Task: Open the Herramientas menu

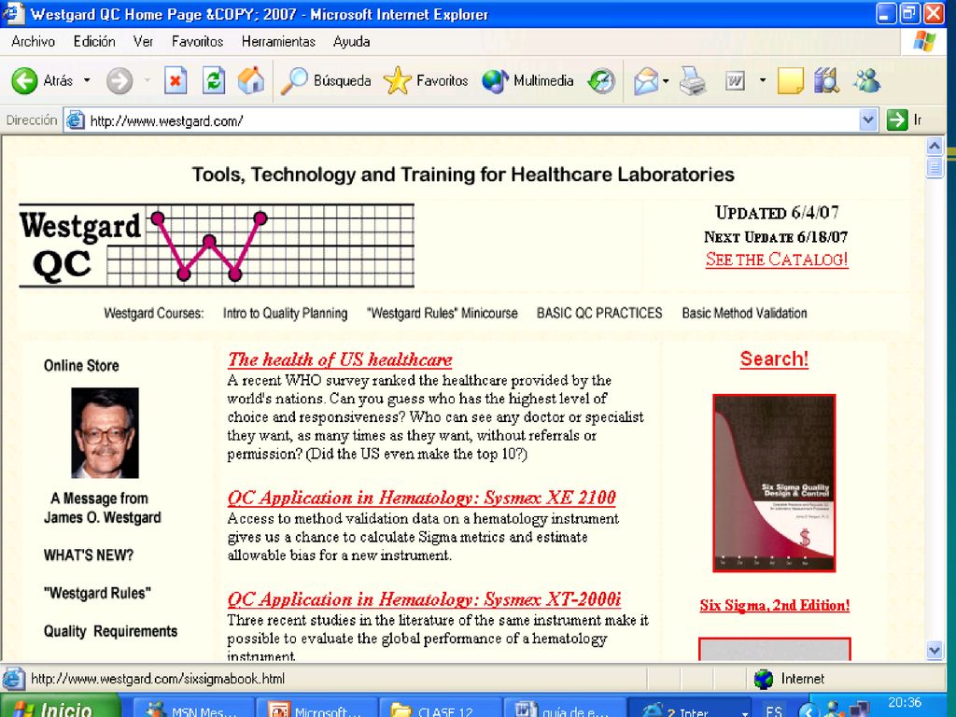Action: (x=278, y=41)
